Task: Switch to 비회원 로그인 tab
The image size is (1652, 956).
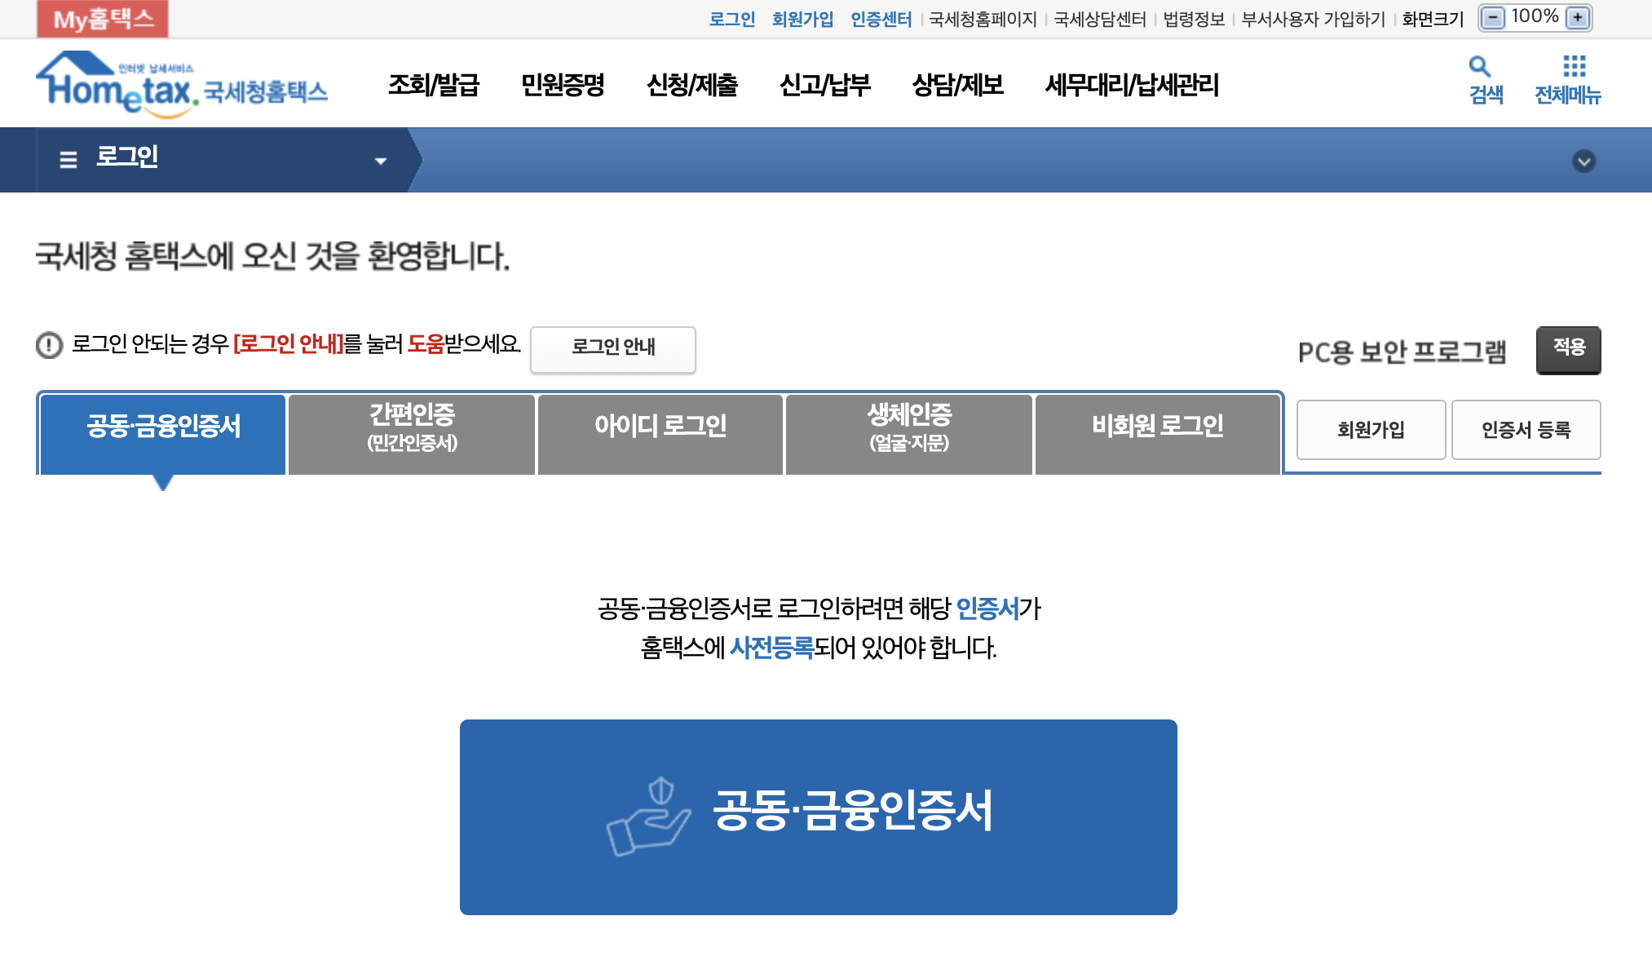Action: [x=1157, y=433]
